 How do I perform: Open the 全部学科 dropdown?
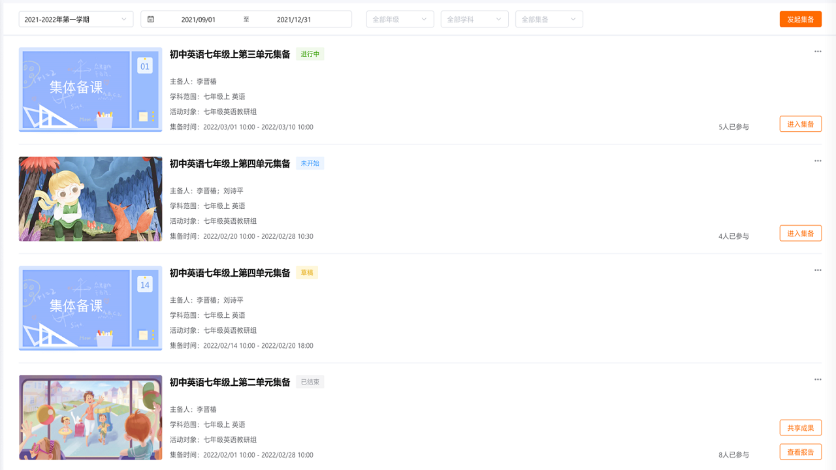point(474,19)
